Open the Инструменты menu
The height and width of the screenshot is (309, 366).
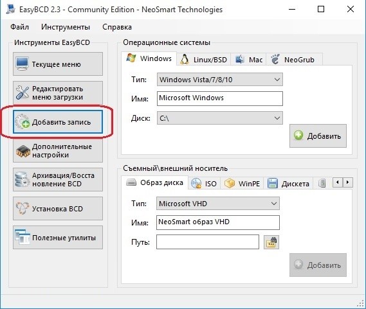66,27
